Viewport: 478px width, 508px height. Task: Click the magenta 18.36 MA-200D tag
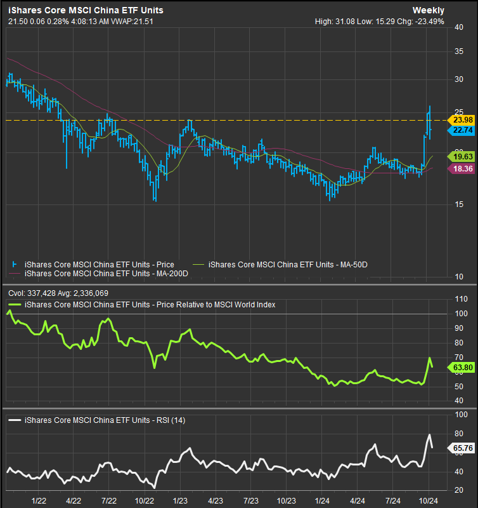pos(463,169)
